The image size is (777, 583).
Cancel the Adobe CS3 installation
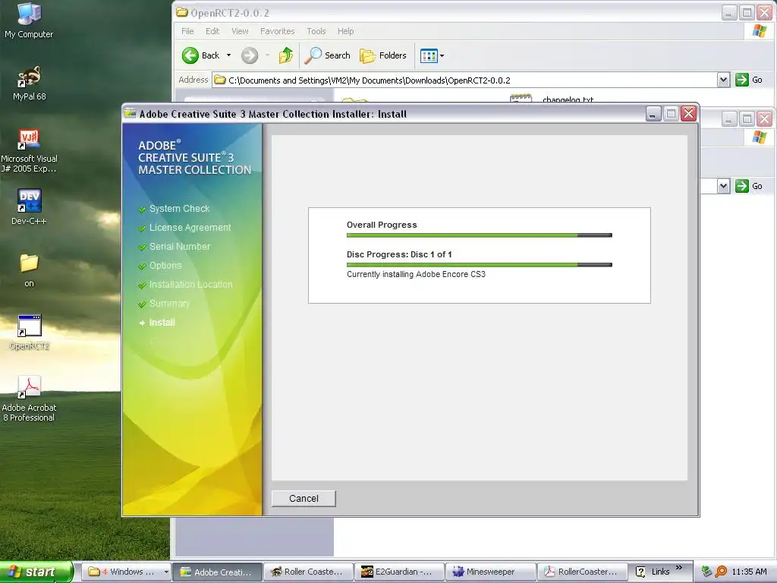point(304,499)
